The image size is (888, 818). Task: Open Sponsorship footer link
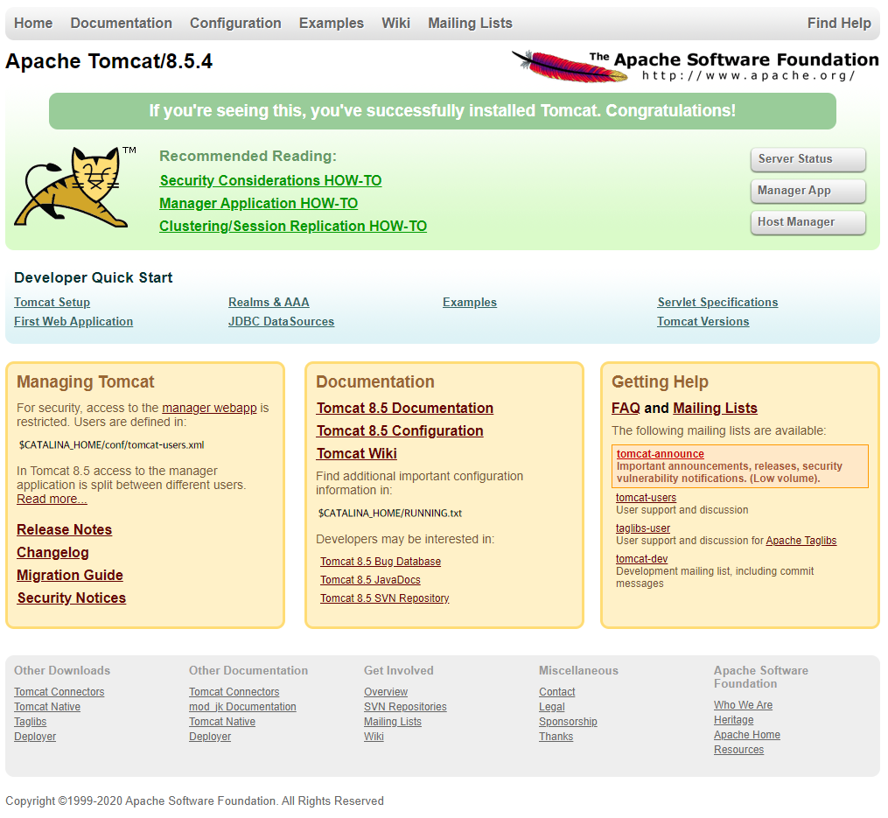coord(568,722)
